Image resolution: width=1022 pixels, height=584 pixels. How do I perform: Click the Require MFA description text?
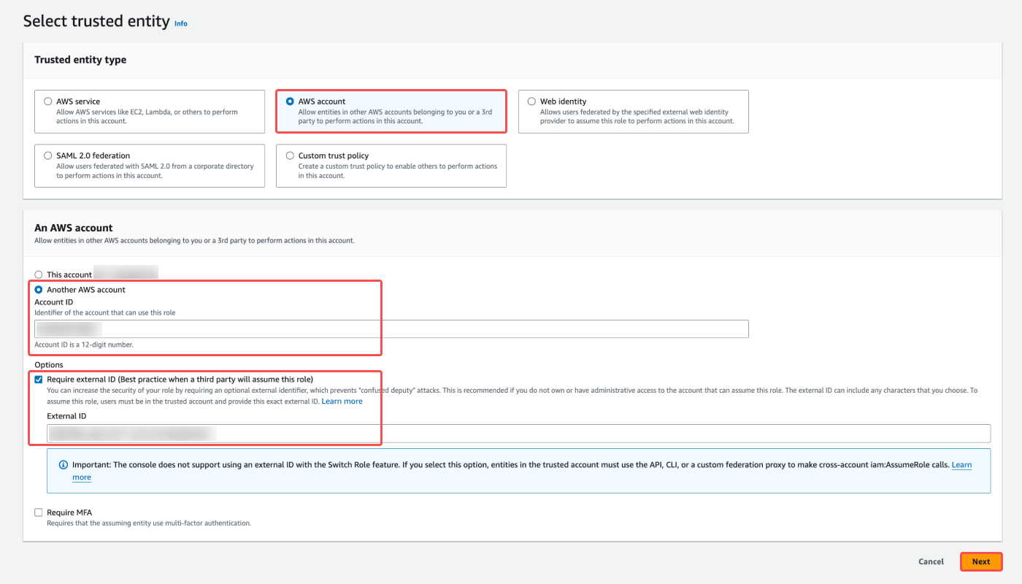pyautogui.click(x=149, y=523)
